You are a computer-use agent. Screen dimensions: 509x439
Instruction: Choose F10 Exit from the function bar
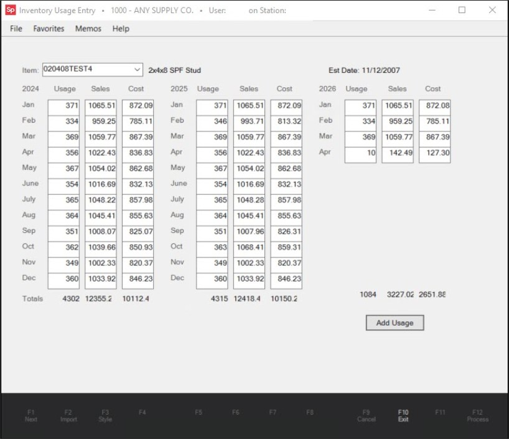click(x=403, y=415)
